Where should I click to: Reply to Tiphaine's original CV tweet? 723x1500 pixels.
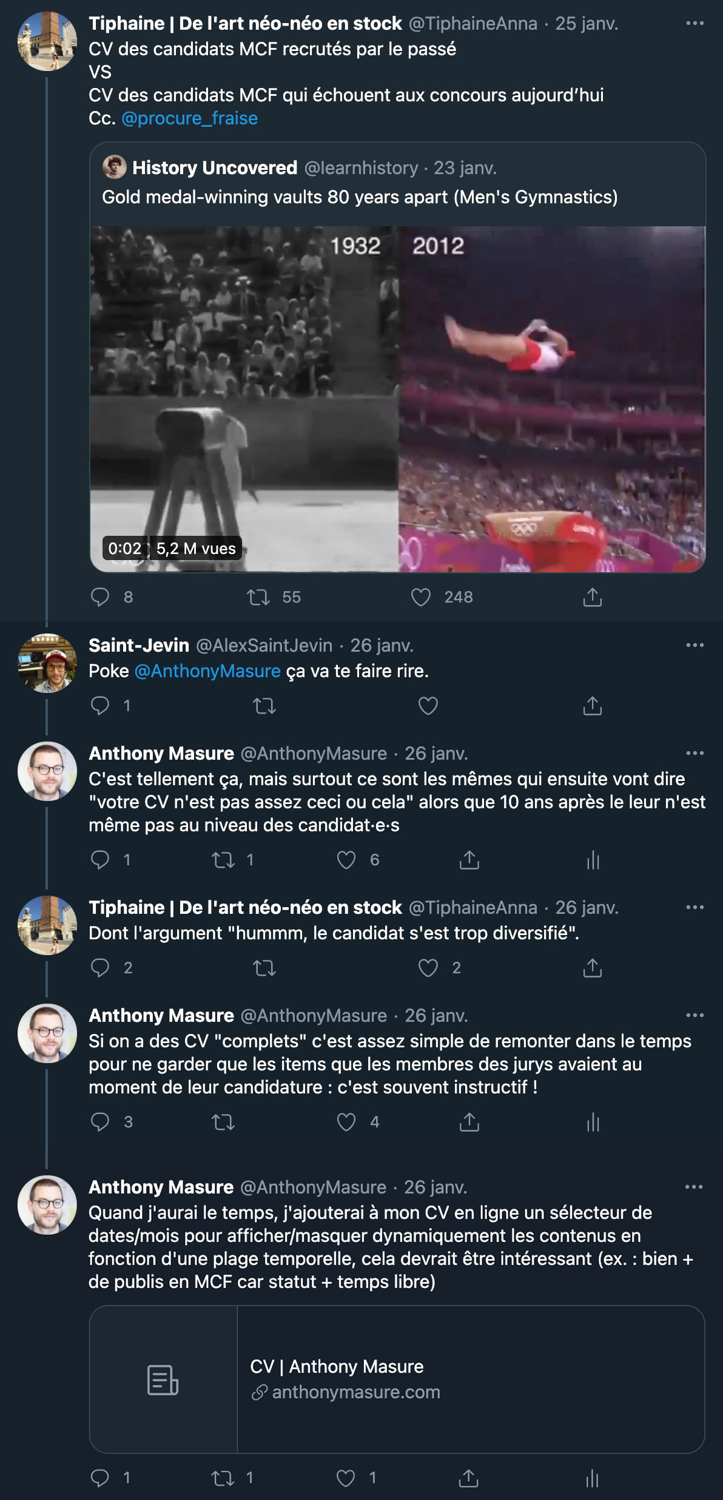pos(100,598)
